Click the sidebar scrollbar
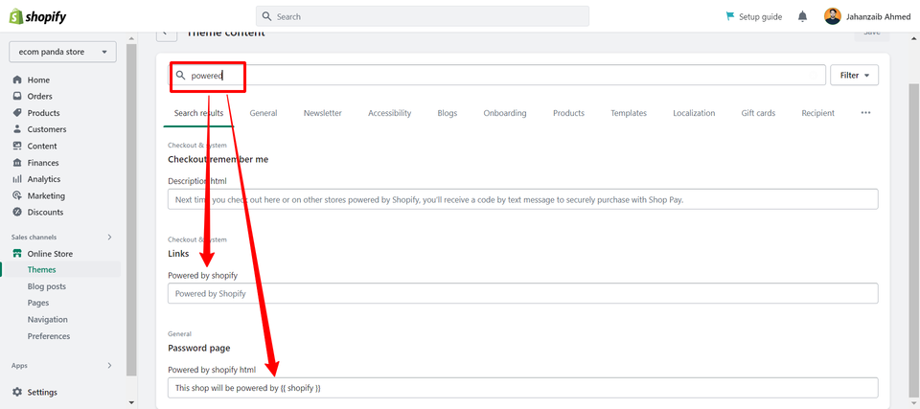The image size is (920, 409). coord(131,208)
